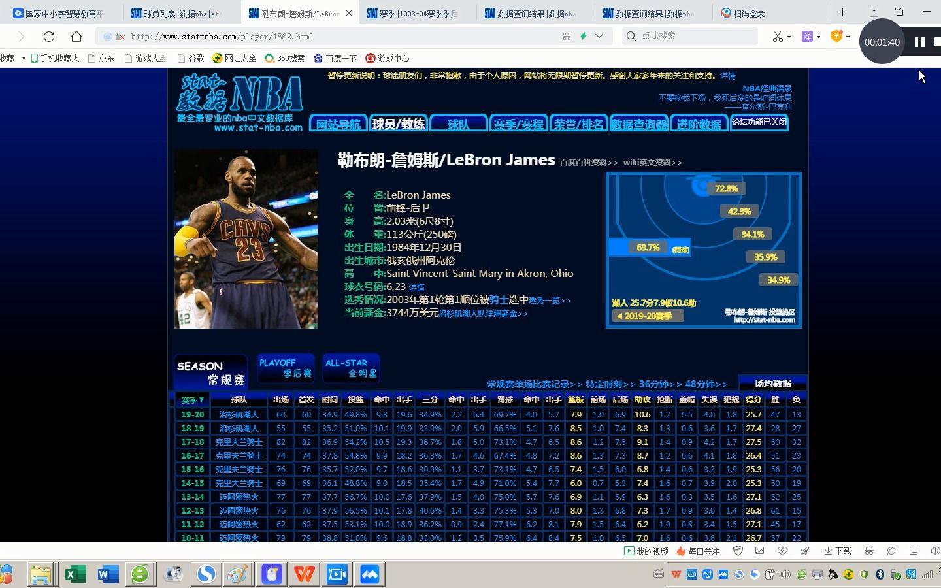
Task: Click LeBron James player photo
Action: coord(246,239)
